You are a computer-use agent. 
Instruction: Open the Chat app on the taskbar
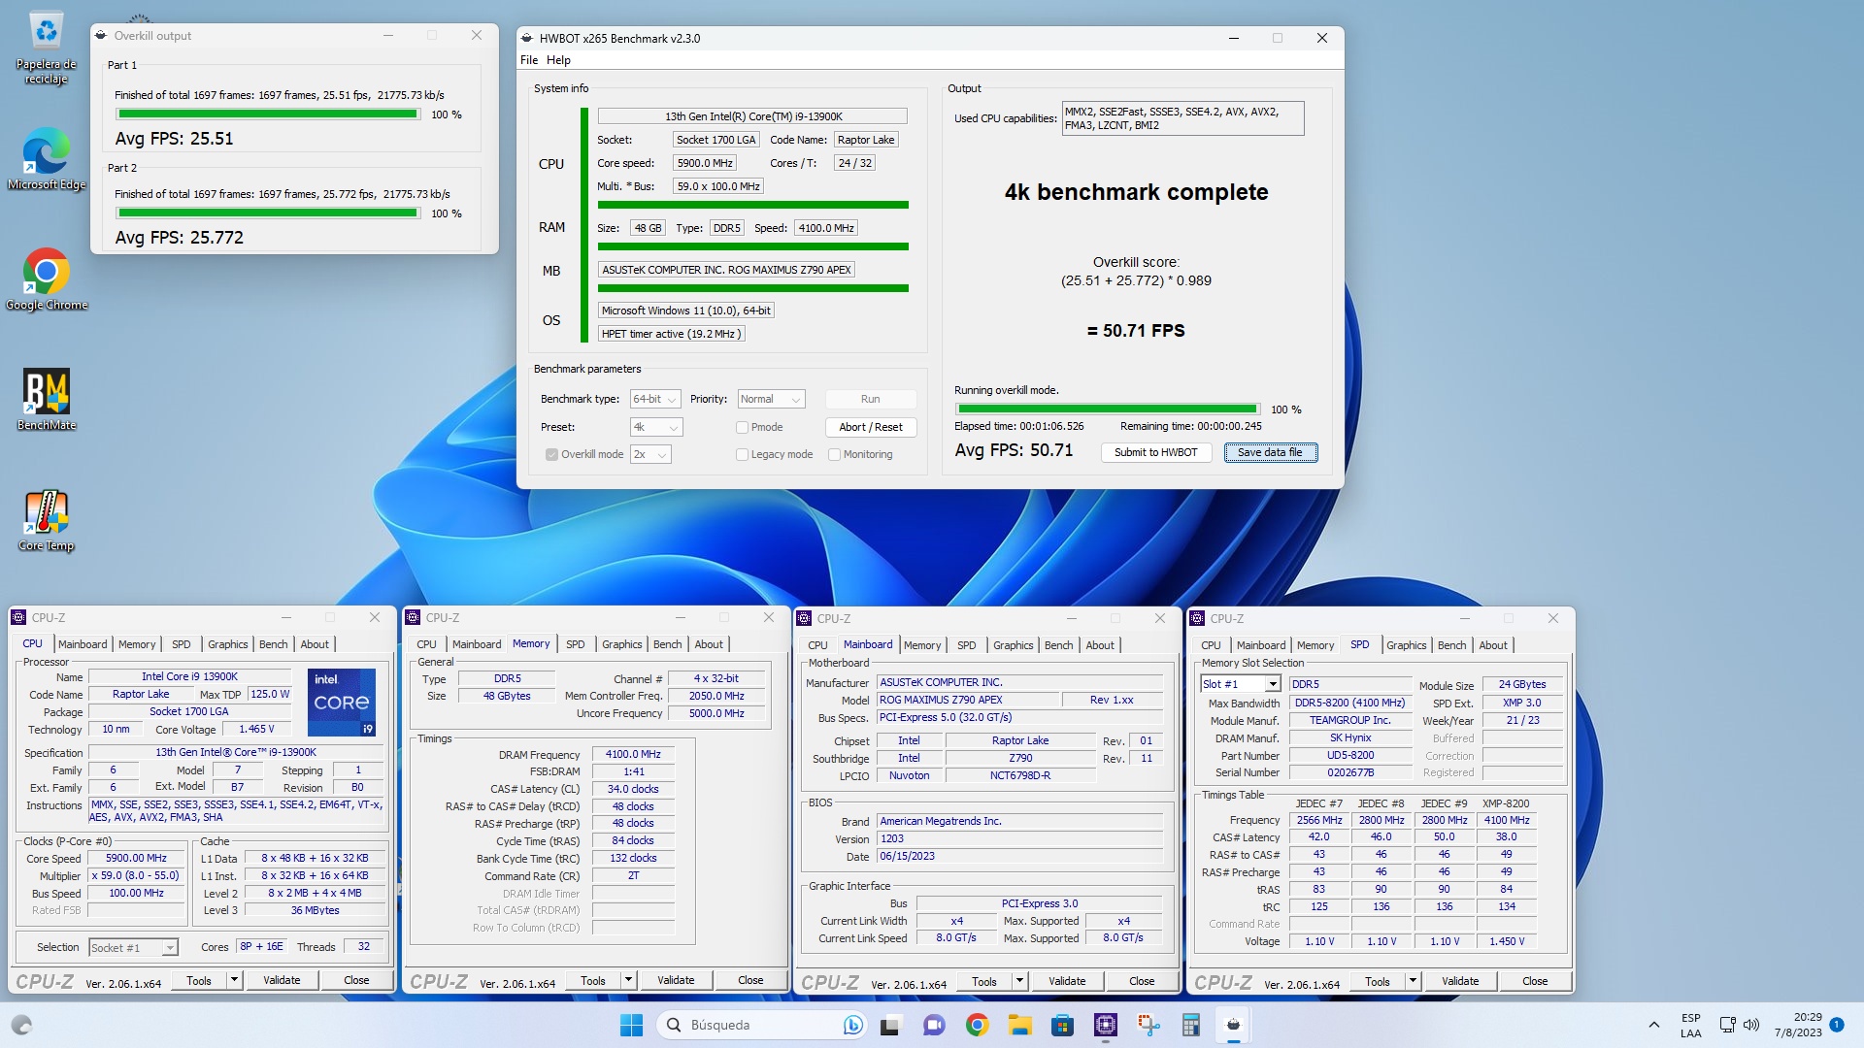point(934,1025)
